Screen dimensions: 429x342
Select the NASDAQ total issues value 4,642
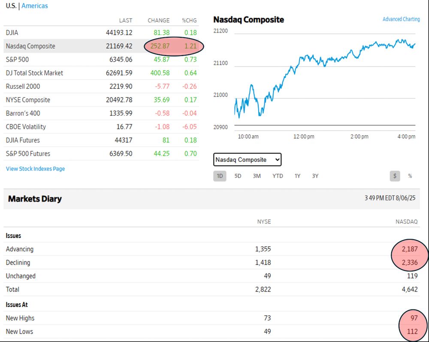click(410, 289)
